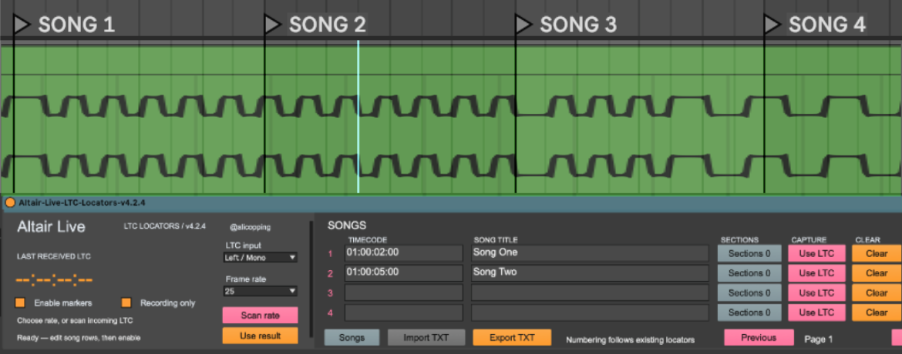The height and width of the screenshot is (354, 902).
Task: Open Sections 0 for song row 4
Action: tap(749, 312)
